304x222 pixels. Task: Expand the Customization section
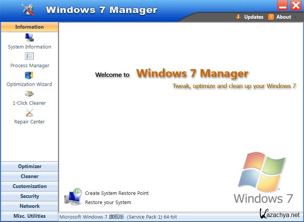[x=30, y=186]
